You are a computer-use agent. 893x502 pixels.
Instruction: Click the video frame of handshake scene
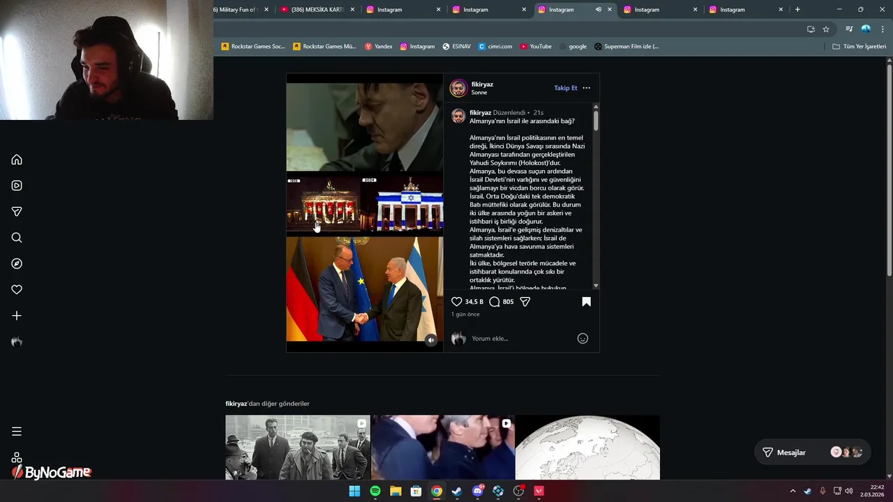coord(364,289)
